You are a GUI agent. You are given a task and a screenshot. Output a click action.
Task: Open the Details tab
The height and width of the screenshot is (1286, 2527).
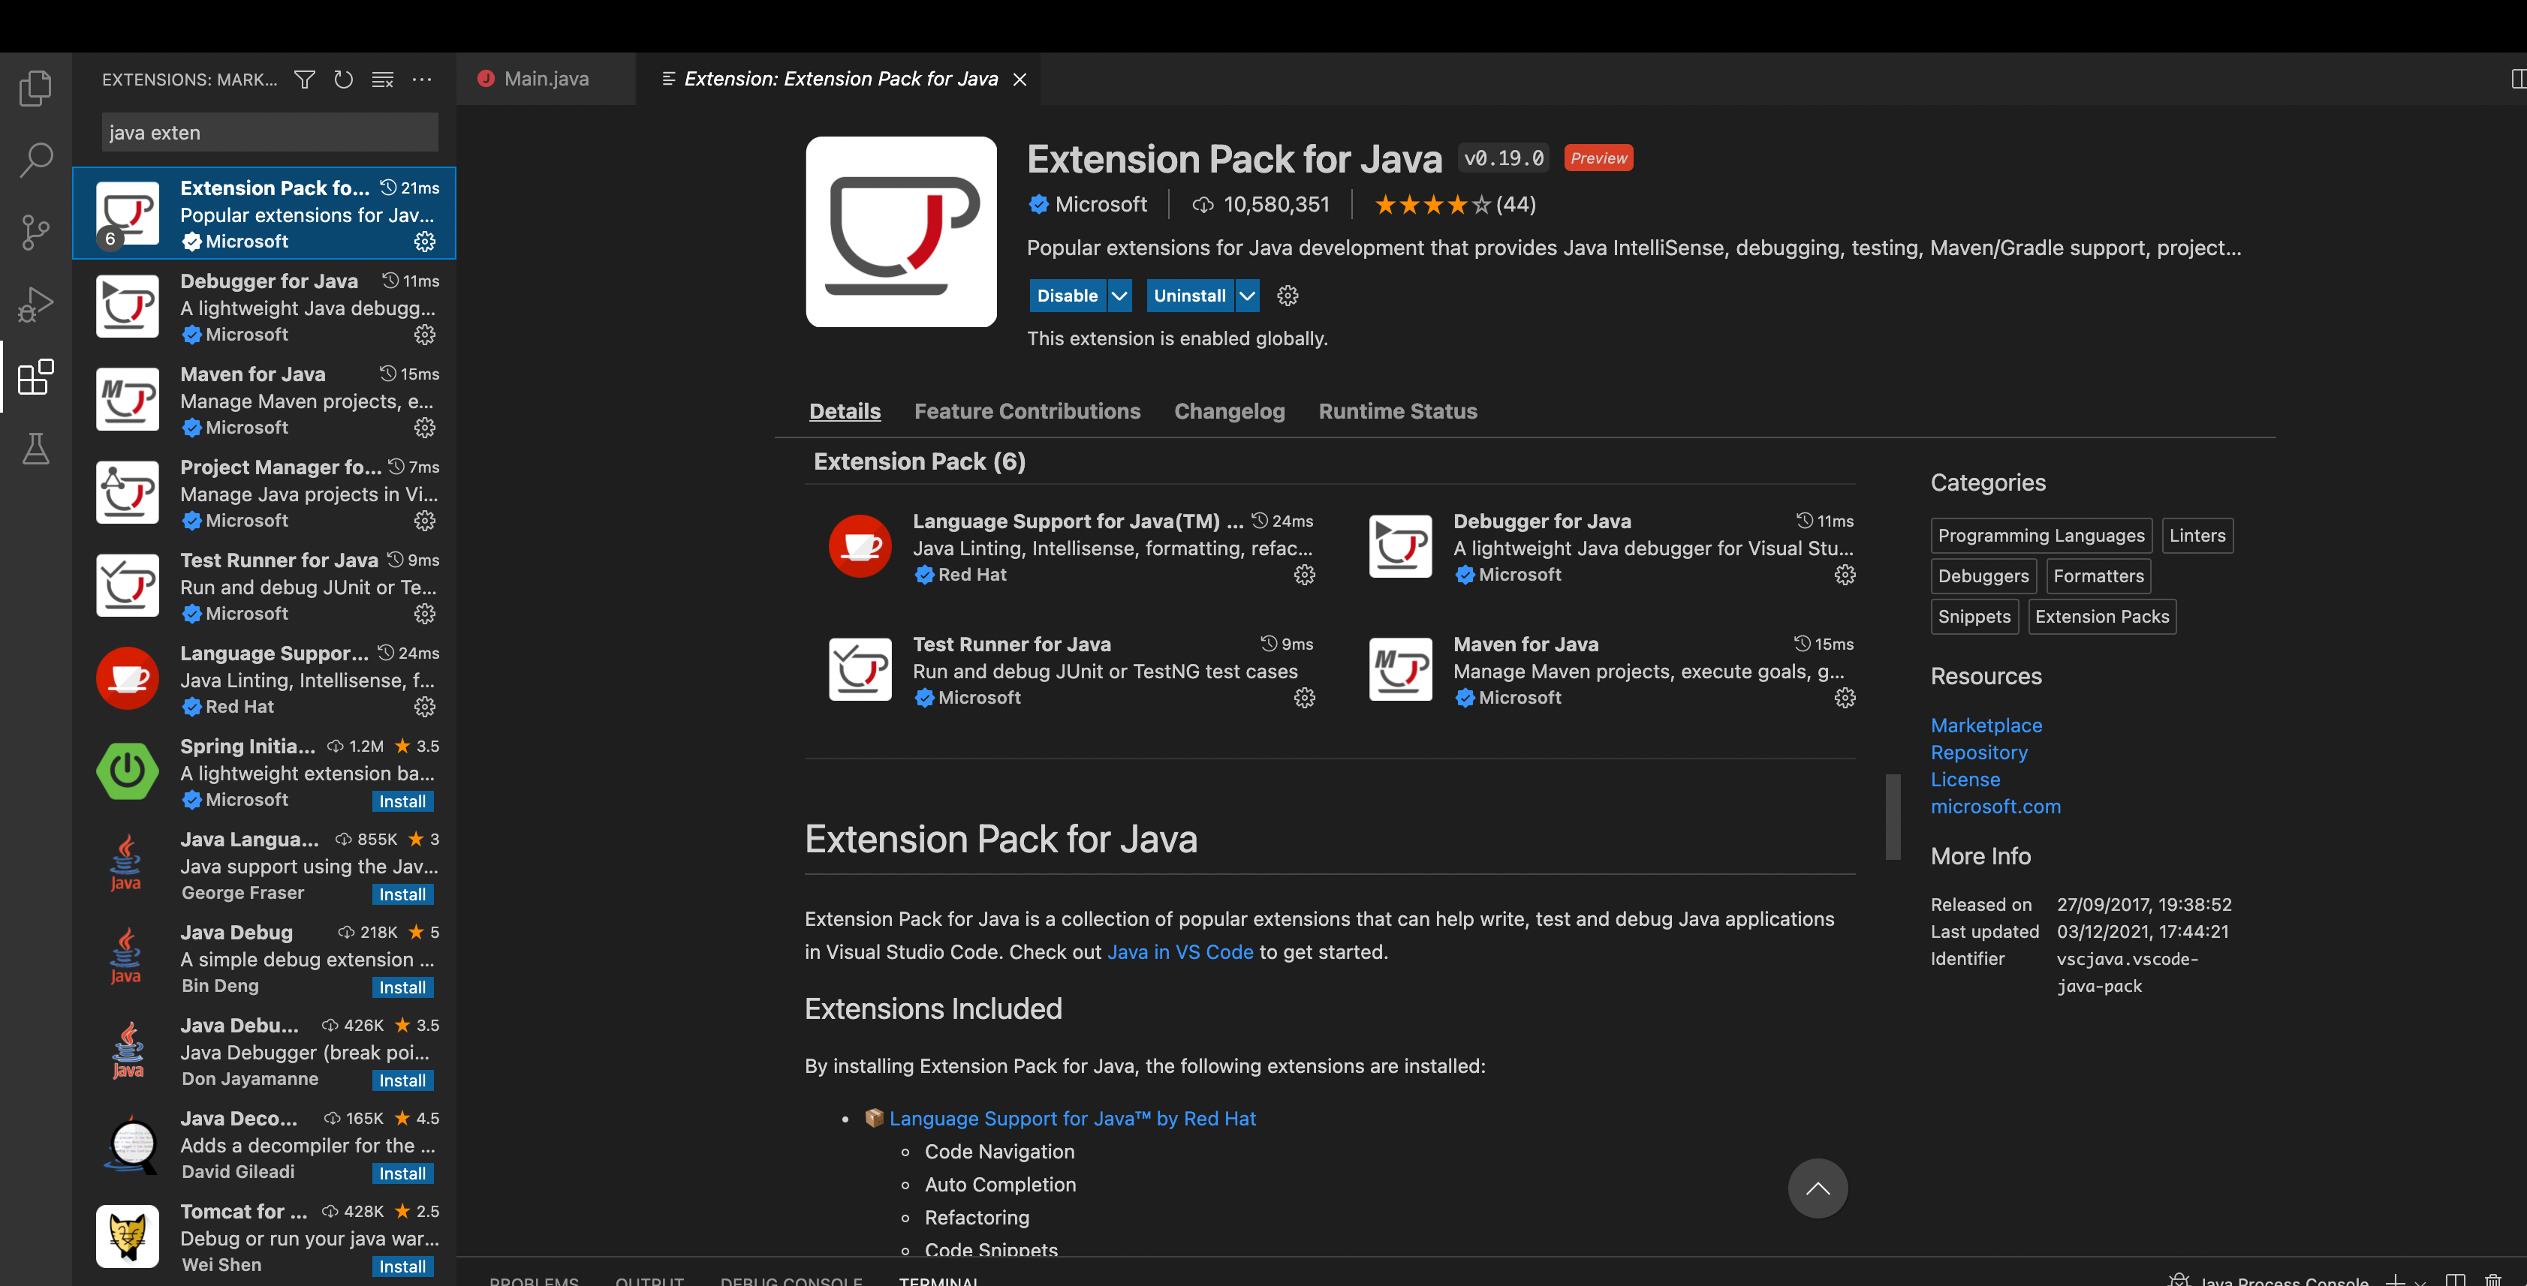point(845,412)
